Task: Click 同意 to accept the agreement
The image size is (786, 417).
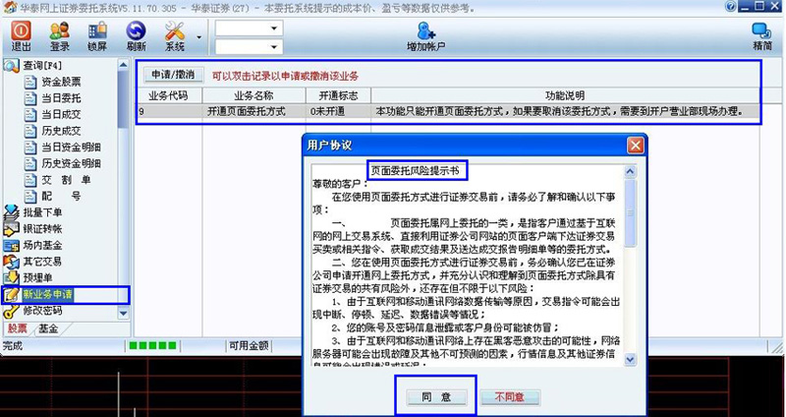Action: [x=428, y=396]
